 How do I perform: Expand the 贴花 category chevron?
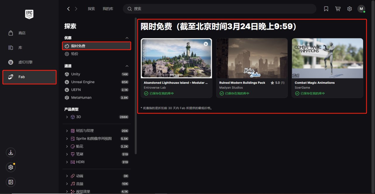(x=67, y=146)
